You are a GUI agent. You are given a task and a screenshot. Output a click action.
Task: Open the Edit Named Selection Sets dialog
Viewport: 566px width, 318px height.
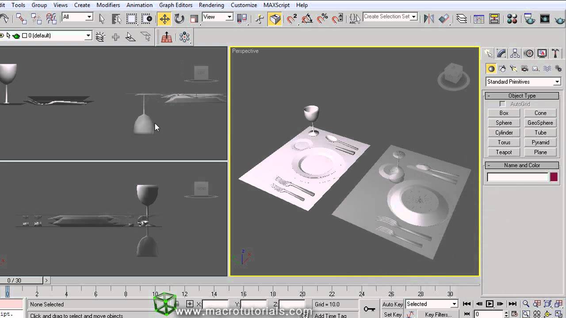coord(355,19)
